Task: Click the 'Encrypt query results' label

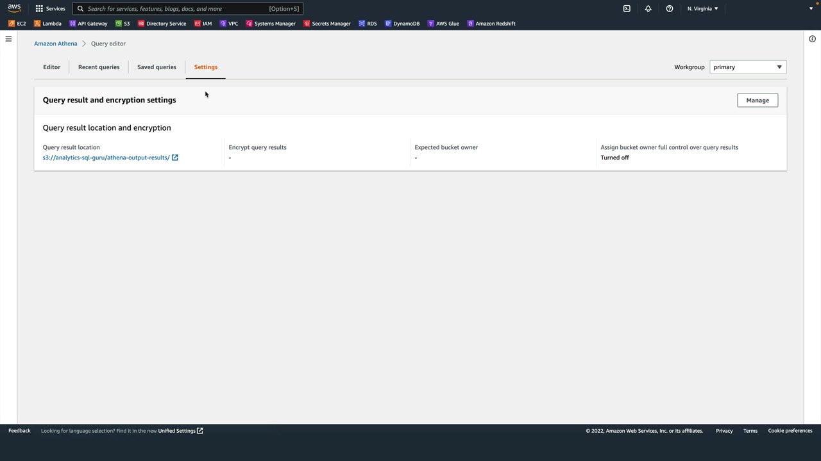Action: 257,147
